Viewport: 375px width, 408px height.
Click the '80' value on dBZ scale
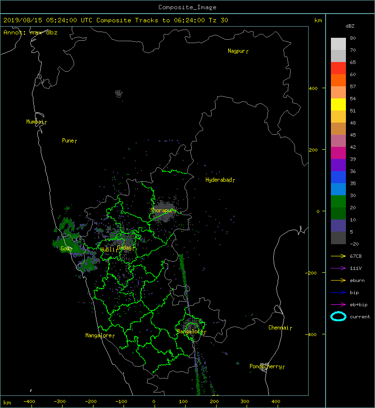pyautogui.click(x=353, y=38)
